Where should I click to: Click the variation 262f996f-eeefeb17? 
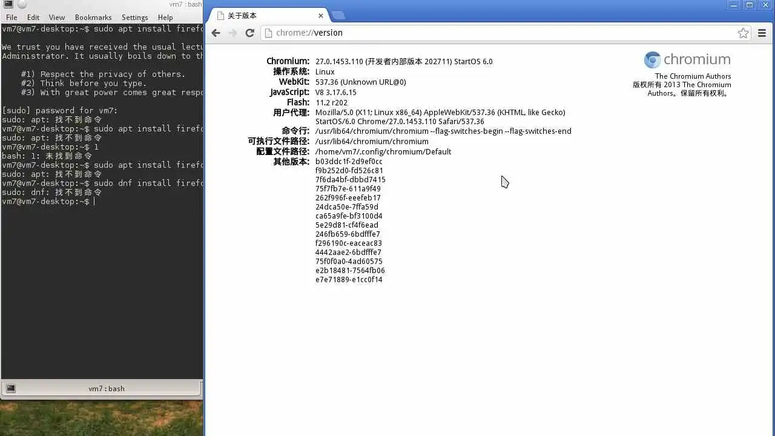(348, 197)
